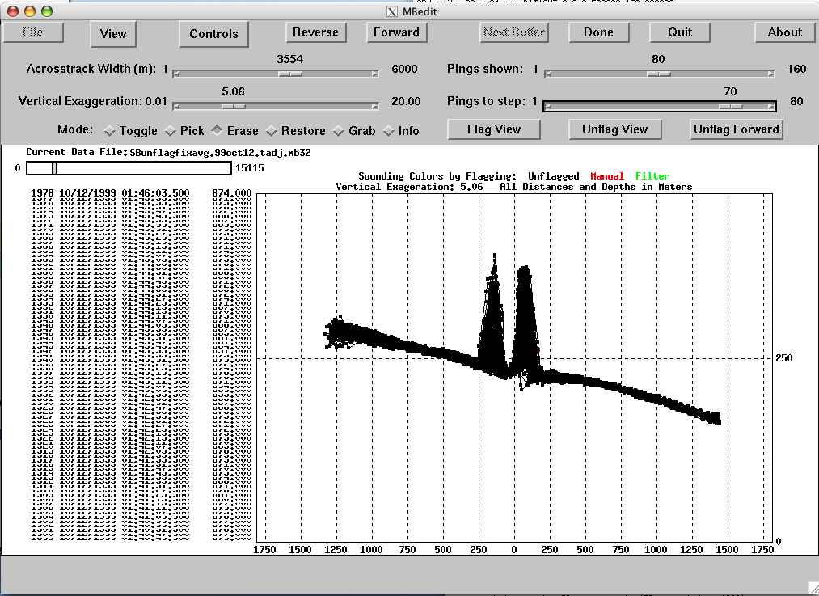Click the 'Sounding Colors by Flagging:' label
This screenshot has height=596, width=819.
click(x=437, y=176)
